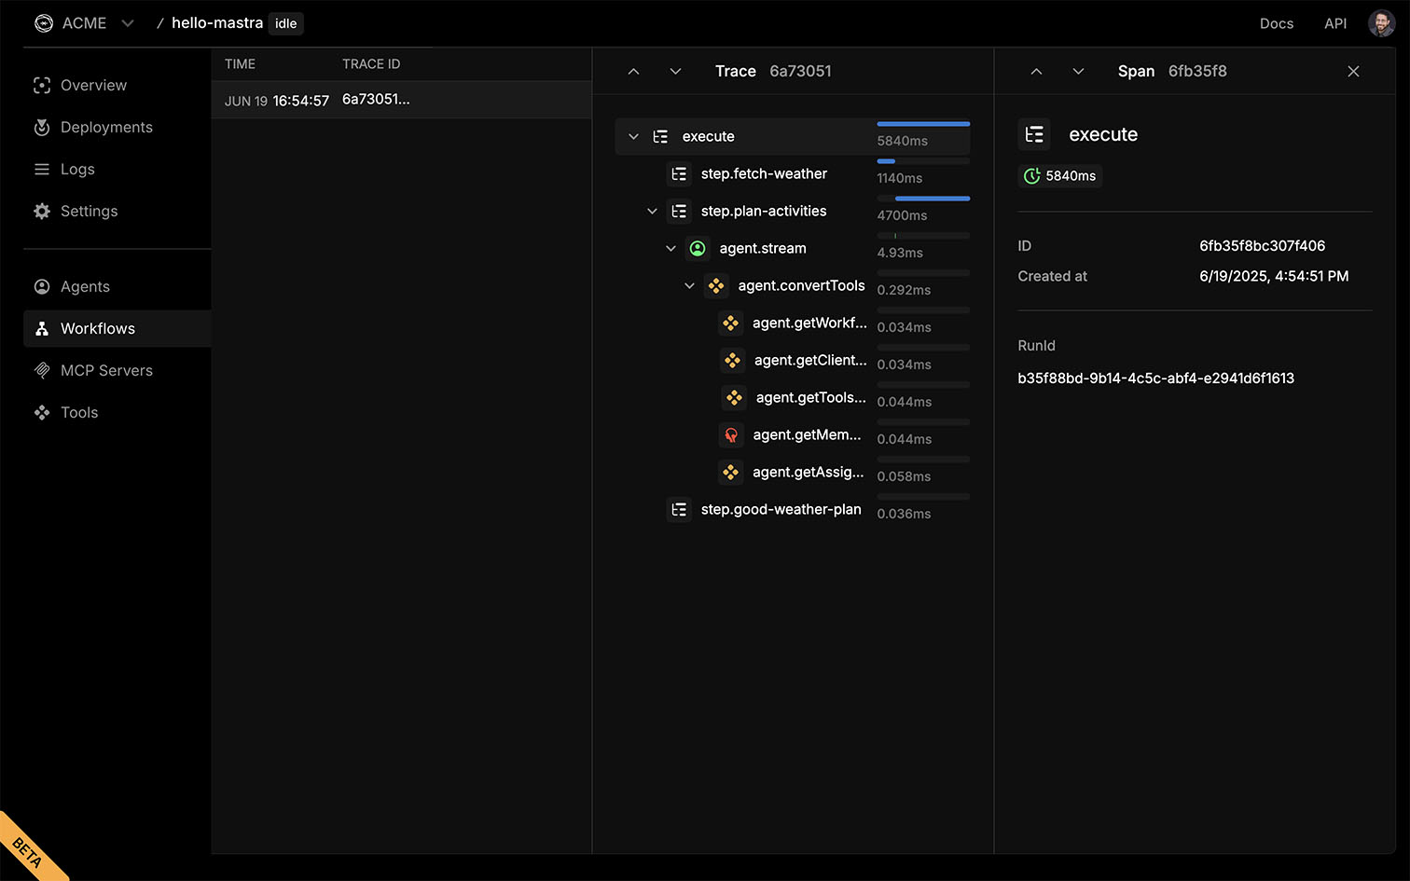The height and width of the screenshot is (881, 1410).
Task: Open the ACME workspace dropdown
Action: pyautogui.click(x=127, y=23)
